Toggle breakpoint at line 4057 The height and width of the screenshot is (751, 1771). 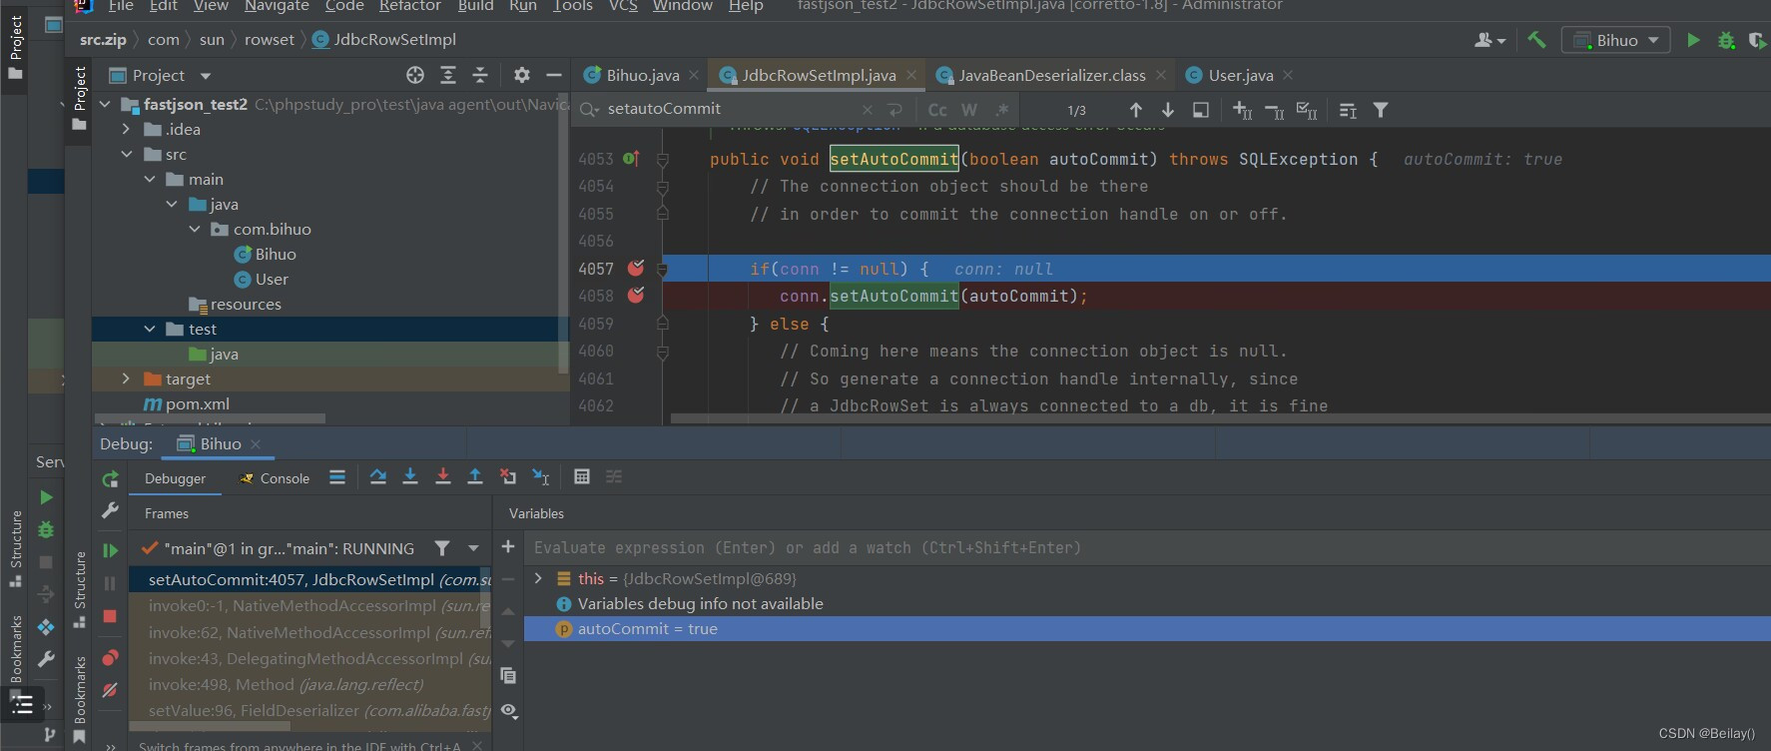tap(636, 268)
